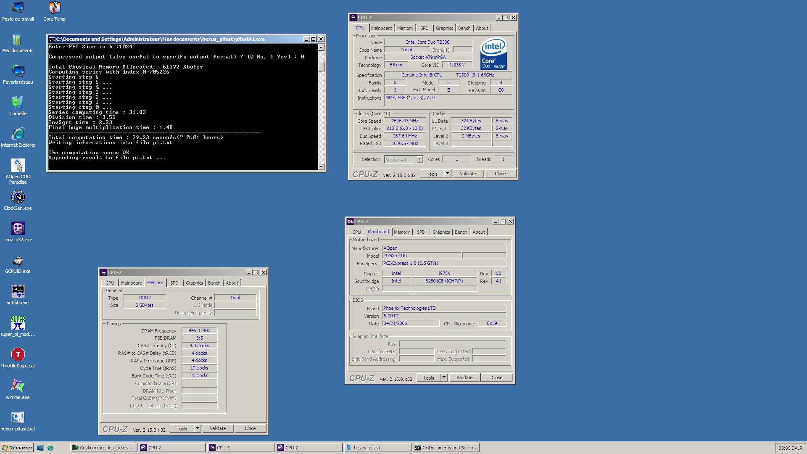
Task: Click the processor Name field Intel Core Duo T2300
Action: 428,42
